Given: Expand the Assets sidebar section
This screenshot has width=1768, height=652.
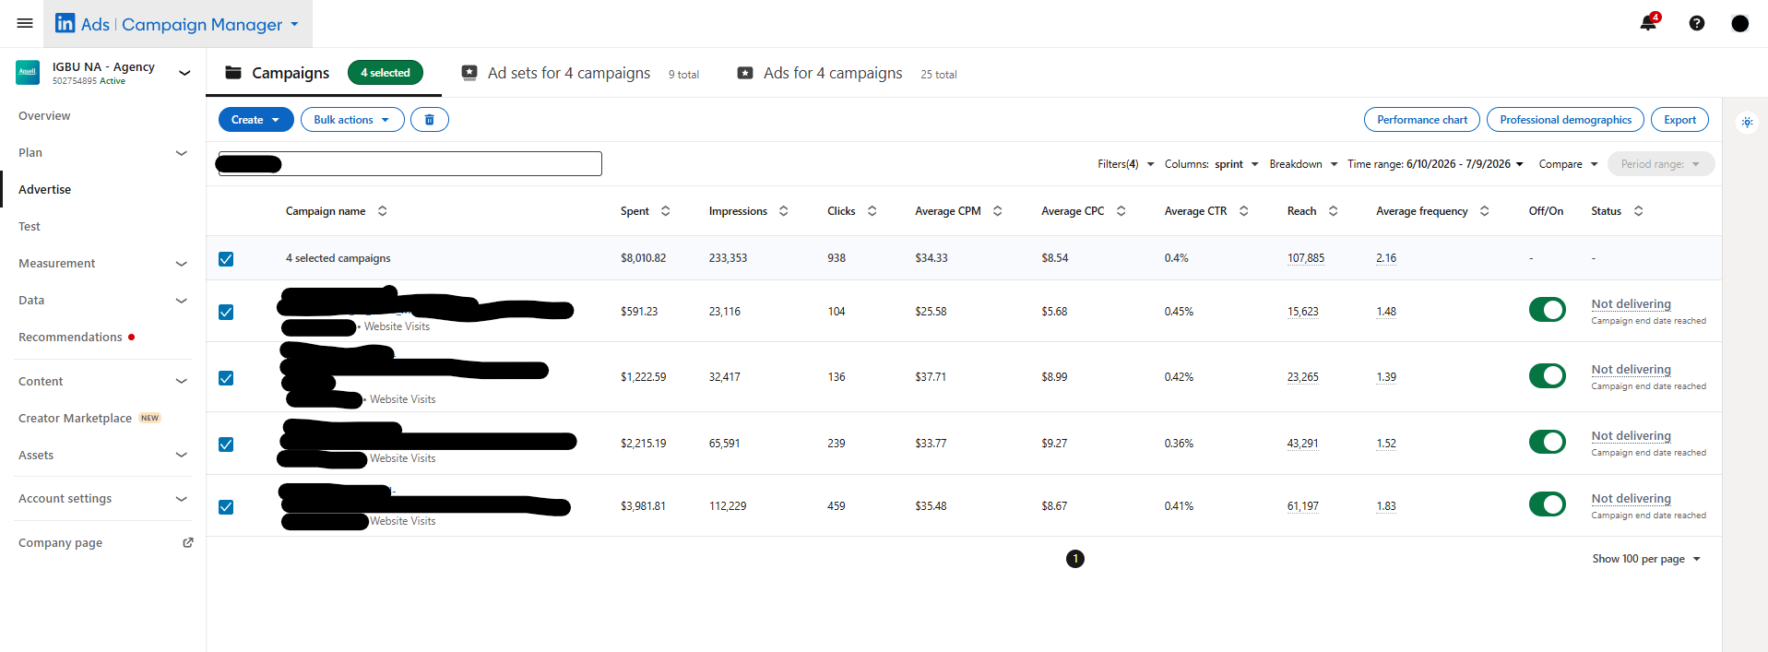Looking at the screenshot, I should (182, 455).
